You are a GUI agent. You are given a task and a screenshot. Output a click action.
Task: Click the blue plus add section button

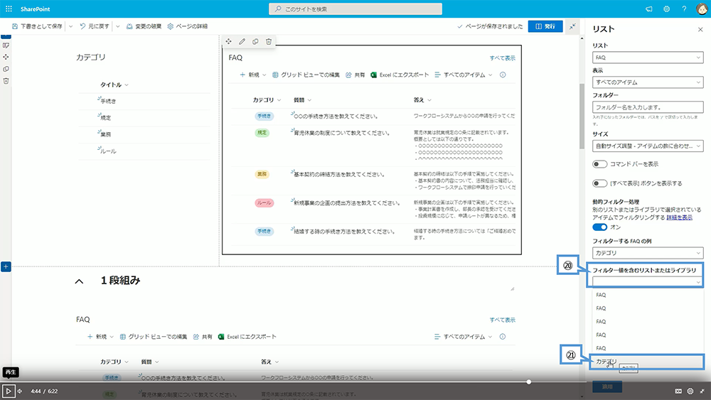click(6, 267)
